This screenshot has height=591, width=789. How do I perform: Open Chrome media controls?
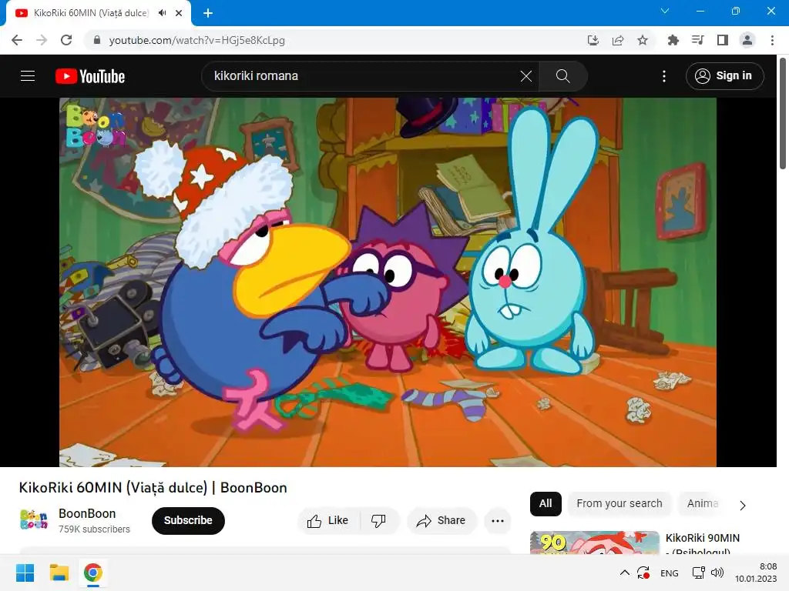pyautogui.click(x=698, y=40)
